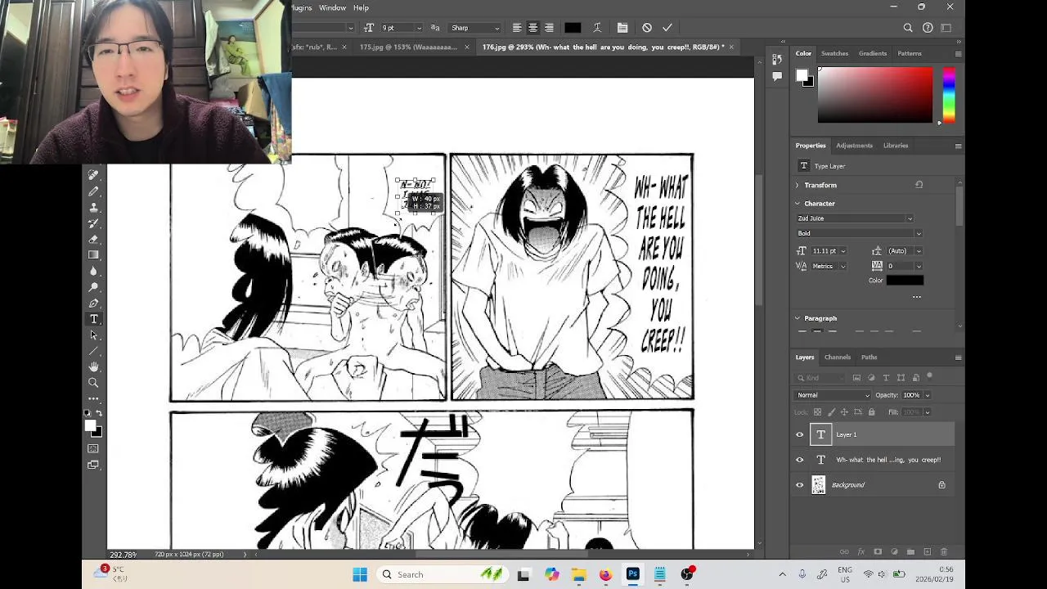Viewport: 1047px width, 589px height.
Task: Open the Opacity 100% dropdown arrow
Action: click(927, 395)
